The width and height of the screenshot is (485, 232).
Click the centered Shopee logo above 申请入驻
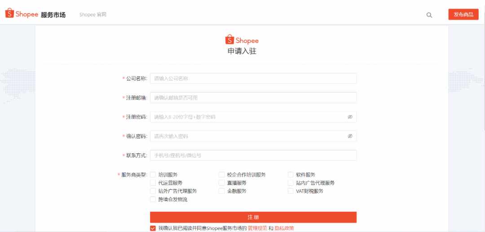click(242, 39)
